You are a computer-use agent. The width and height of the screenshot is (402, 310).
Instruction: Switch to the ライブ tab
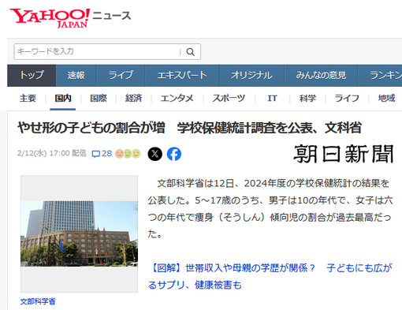coord(121,76)
